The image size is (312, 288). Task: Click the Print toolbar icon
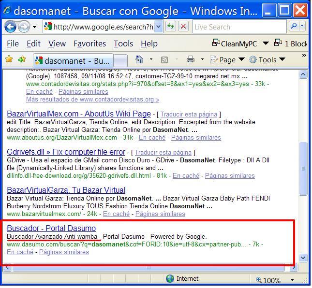[191, 59]
